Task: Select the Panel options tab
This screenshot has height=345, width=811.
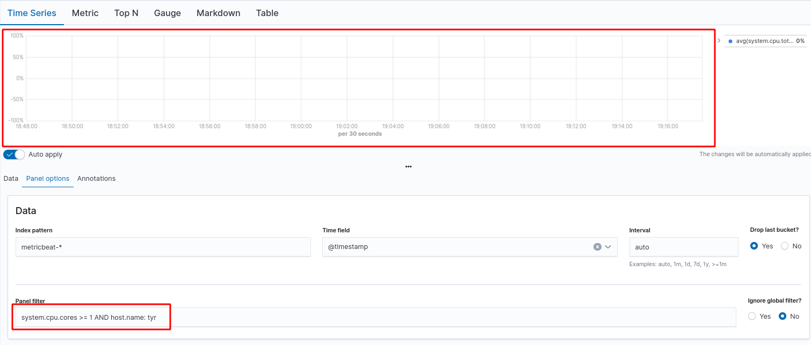Action: pos(47,178)
